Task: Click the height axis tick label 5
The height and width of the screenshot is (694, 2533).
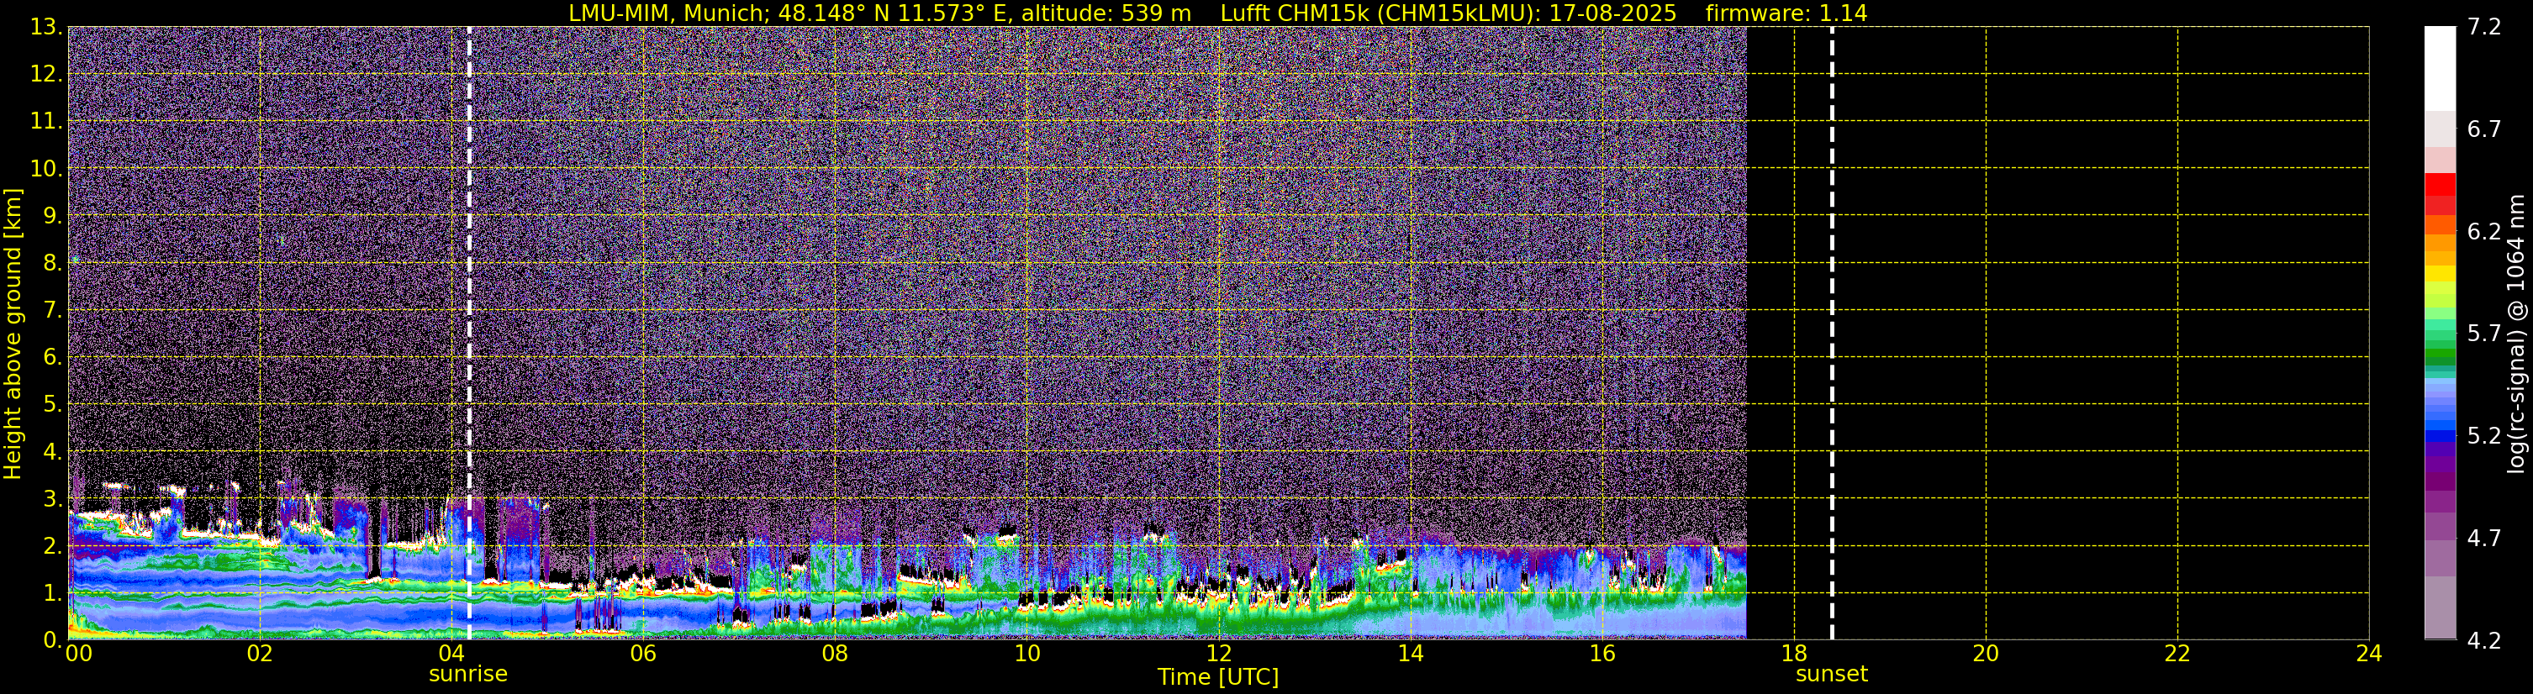Action: pos(52,404)
